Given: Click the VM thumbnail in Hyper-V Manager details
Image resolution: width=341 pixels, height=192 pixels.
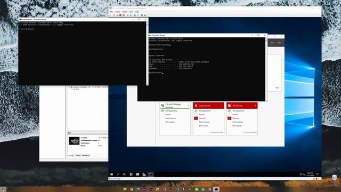Looking at the screenshot, I should coord(74,141).
